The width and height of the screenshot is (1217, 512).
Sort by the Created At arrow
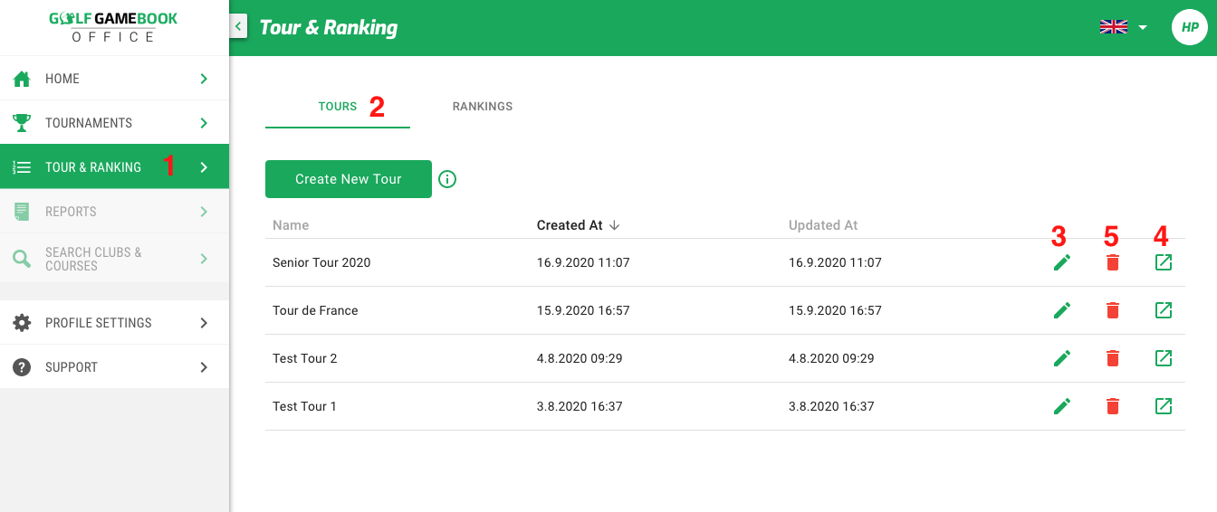point(614,225)
